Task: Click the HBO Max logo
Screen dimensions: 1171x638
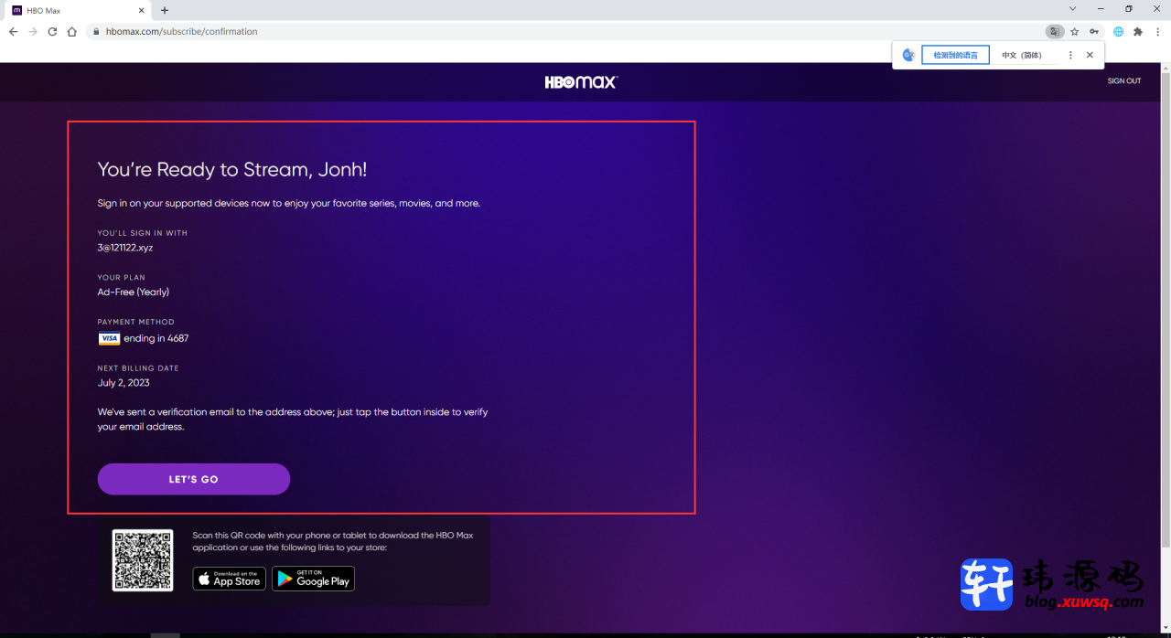Action: tap(582, 82)
